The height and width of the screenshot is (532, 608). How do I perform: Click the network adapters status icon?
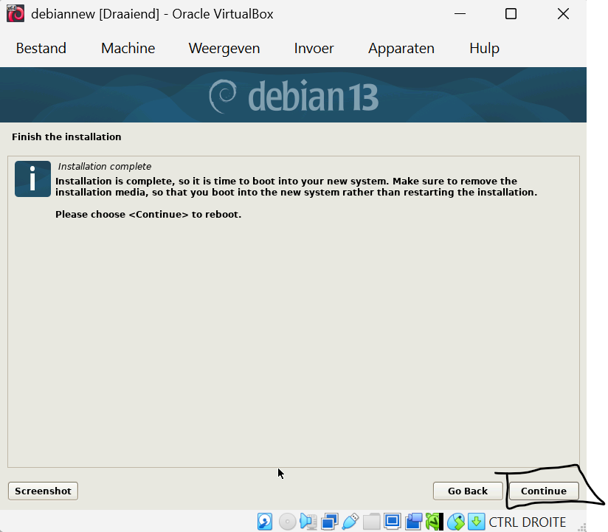[330, 522]
